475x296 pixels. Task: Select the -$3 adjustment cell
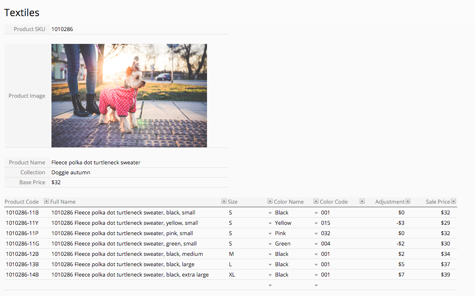pos(400,223)
